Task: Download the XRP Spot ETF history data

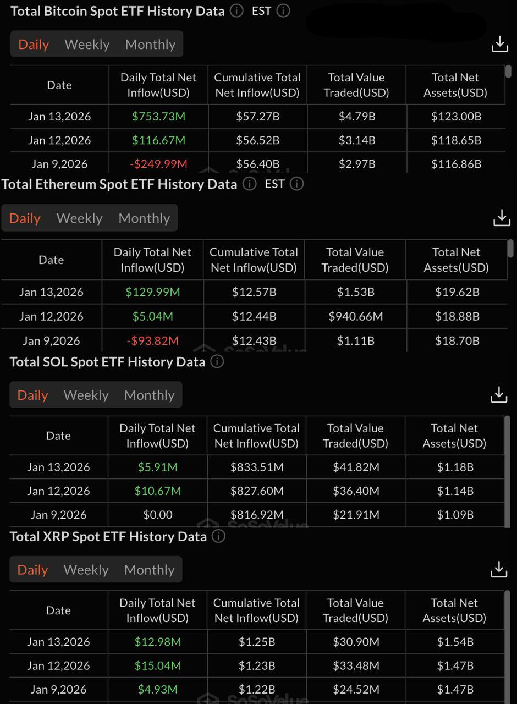Action: pos(498,569)
